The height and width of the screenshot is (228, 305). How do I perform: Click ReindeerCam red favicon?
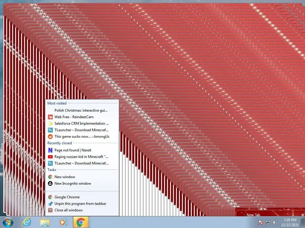(x=50, y=117)
